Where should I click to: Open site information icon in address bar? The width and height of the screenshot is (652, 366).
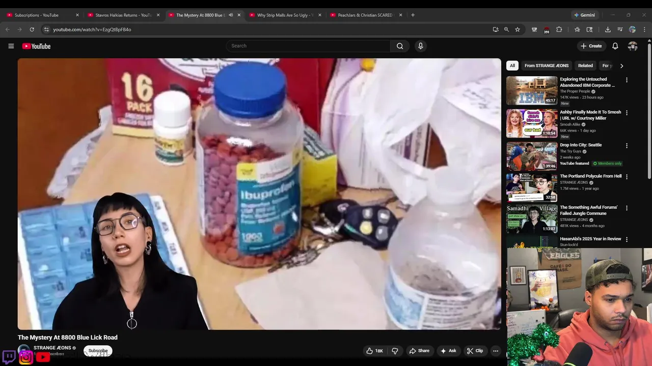click(x=46, y=29)
